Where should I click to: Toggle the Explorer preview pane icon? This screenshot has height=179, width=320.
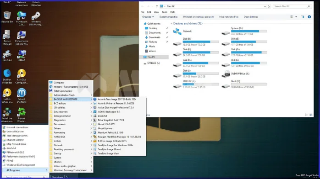[302, 17]
